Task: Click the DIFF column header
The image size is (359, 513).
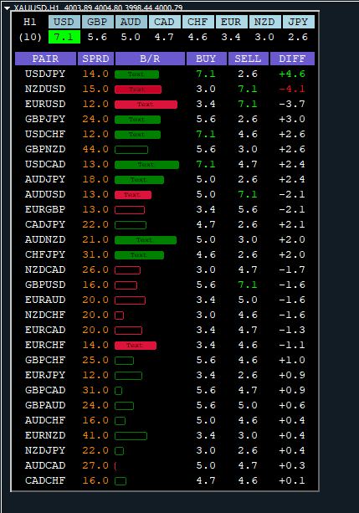Action: click(x=292, y=59)
